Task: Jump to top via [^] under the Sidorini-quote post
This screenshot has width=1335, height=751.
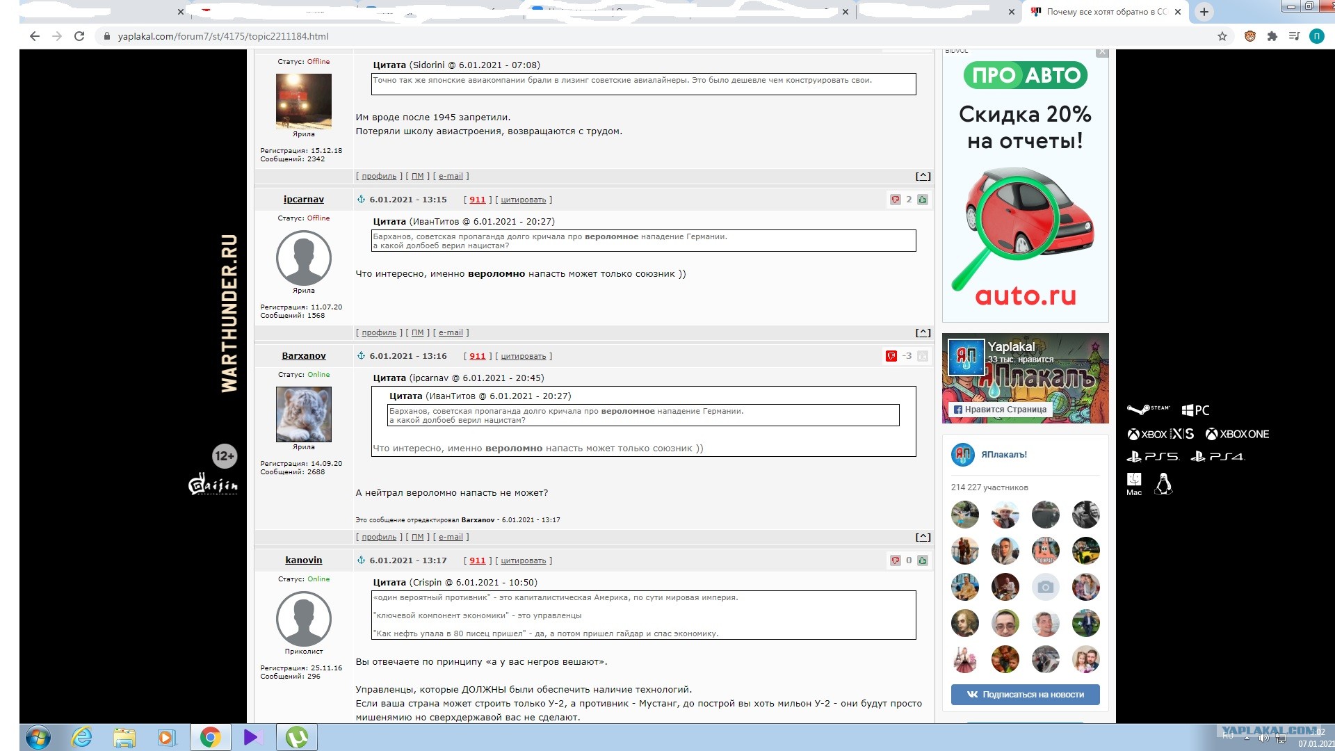Action: [x=923, y=177]
